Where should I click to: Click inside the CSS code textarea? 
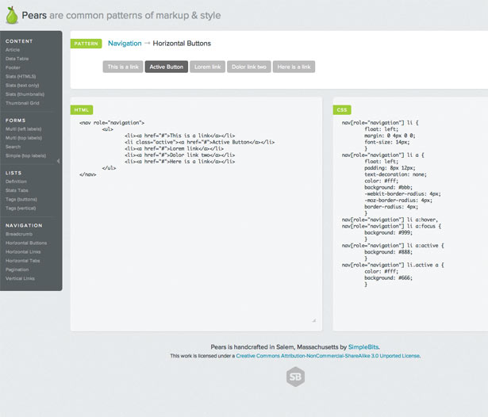pyautogui.click(x=414, y=222)
